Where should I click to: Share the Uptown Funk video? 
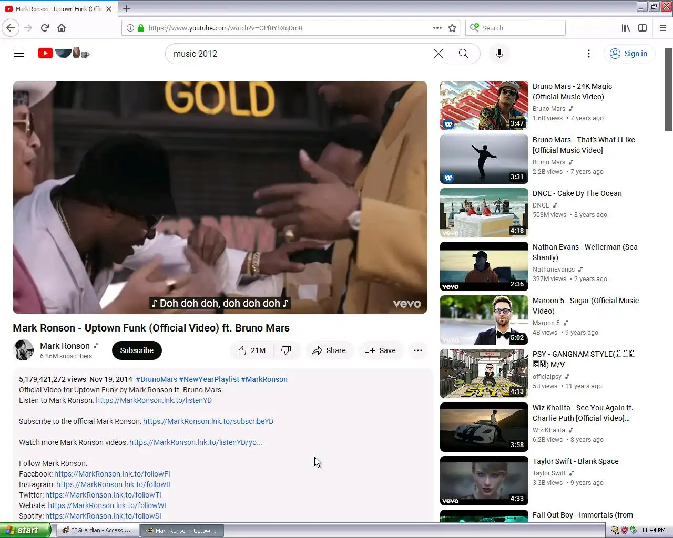pos(329,350)
